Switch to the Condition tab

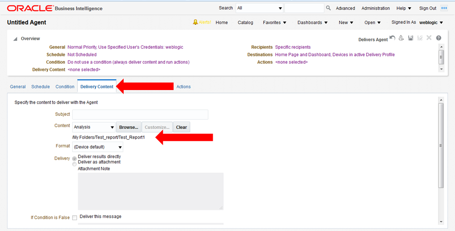coord(65,86)
